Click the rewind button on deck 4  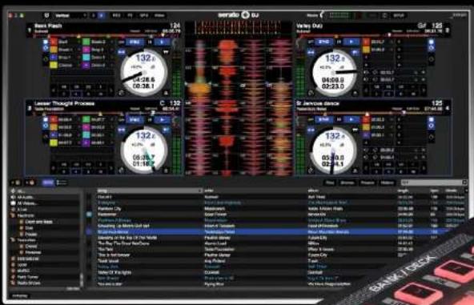point(311,130)
